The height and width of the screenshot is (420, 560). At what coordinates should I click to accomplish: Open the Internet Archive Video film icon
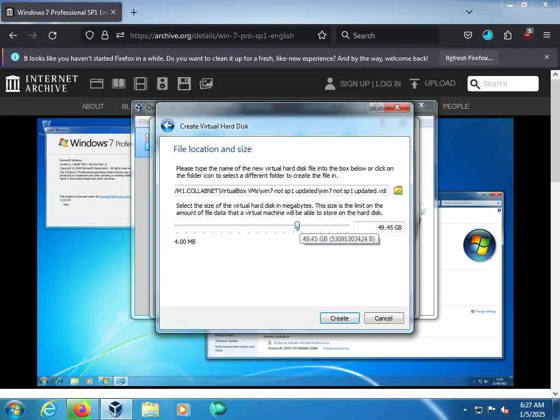pos(141,84)
